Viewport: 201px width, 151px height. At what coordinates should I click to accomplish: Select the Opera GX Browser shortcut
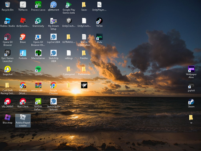pyautogui.click(x=8, y=37)
